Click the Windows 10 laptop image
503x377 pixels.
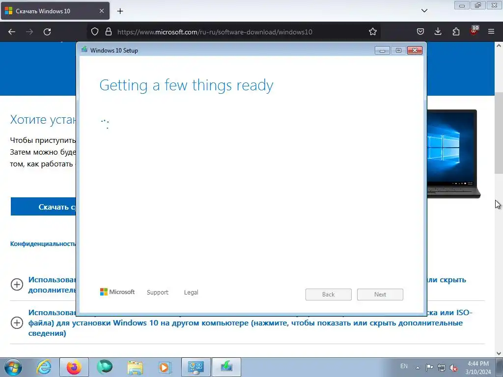[x=453, y=154]
